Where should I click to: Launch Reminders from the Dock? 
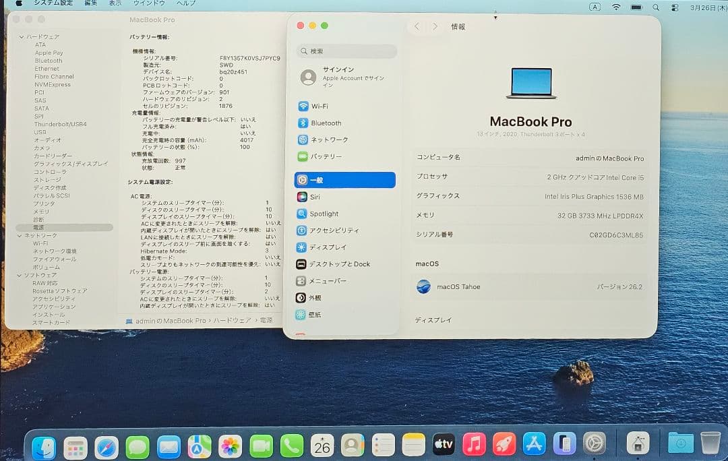coord(383,445)
